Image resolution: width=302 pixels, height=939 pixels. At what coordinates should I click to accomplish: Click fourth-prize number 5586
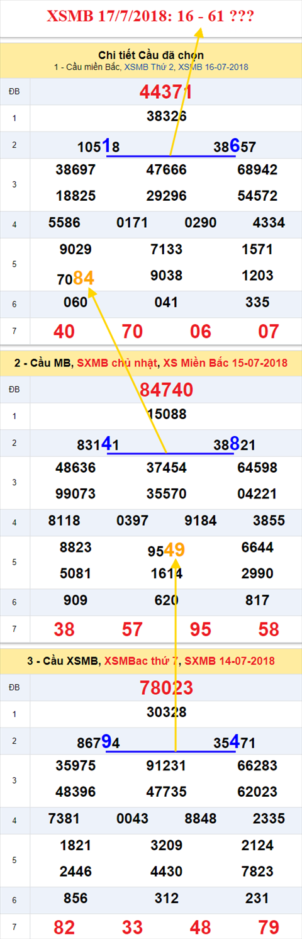(x=64, y=223)
